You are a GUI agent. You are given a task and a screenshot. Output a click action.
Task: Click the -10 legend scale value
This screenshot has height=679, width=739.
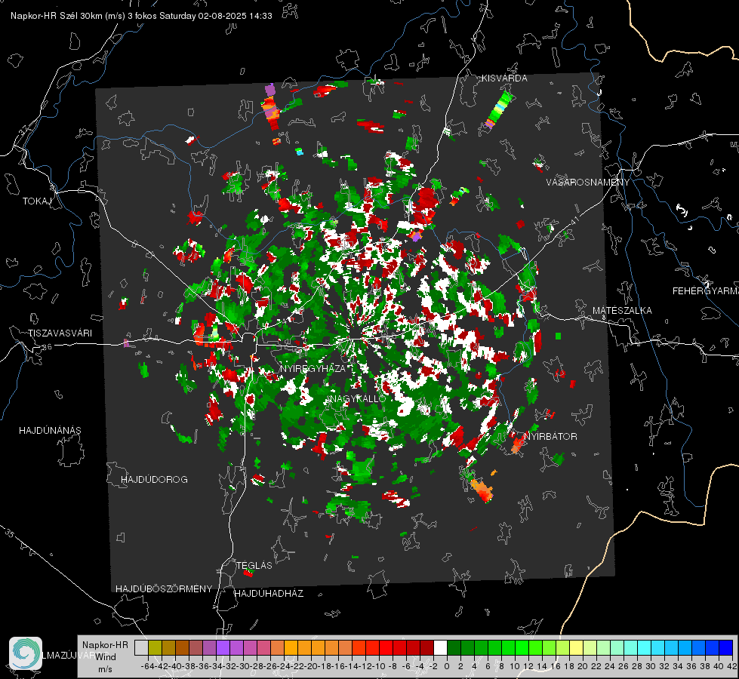click(378, 666)
